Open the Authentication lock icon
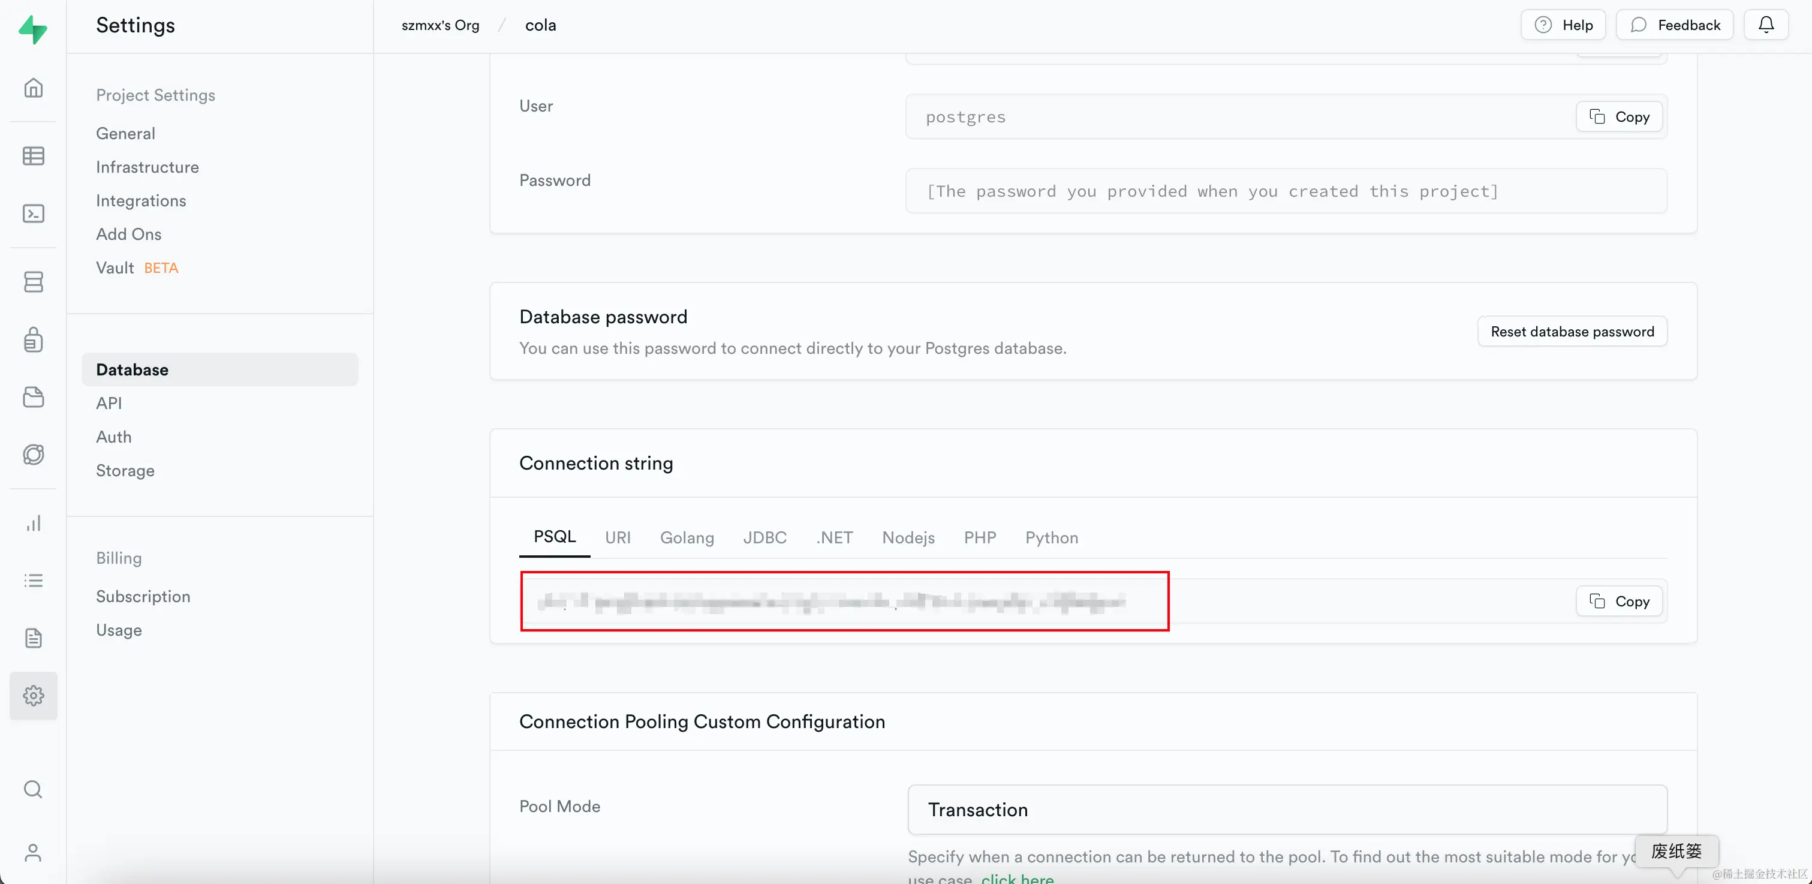 (x=33, y=339)
